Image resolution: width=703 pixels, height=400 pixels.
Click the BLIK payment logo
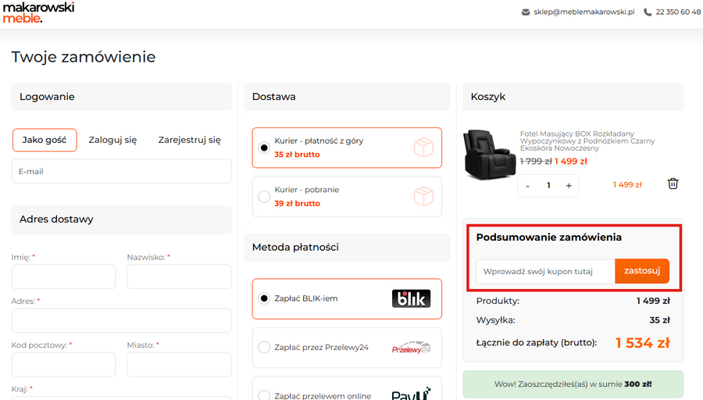pyautogui.click(x=411, y=298)
